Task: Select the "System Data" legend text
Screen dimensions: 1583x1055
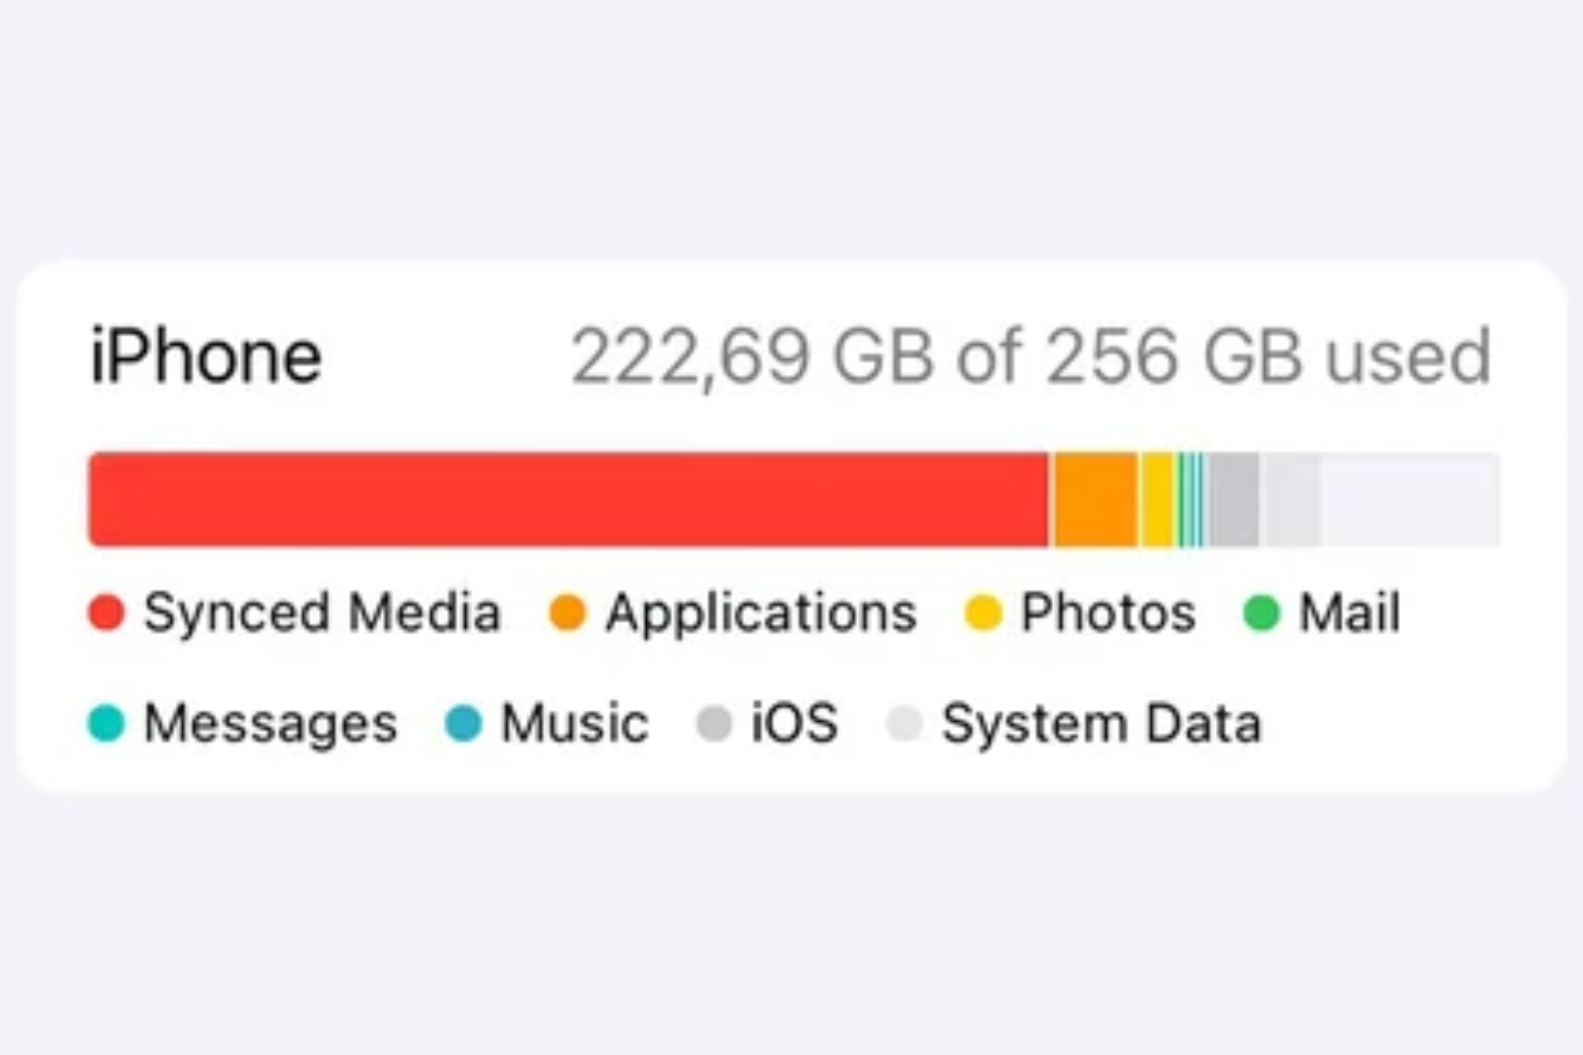Action: [x=1101, y=723]
